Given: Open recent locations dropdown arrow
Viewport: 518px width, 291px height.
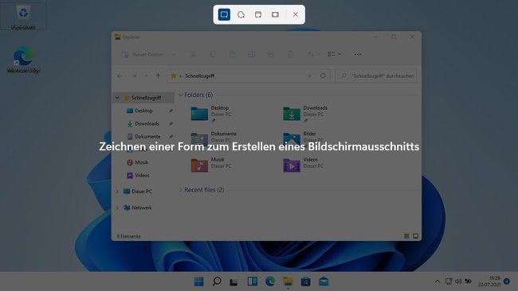Looking at the screenshot, I should (x=146, y=76).
